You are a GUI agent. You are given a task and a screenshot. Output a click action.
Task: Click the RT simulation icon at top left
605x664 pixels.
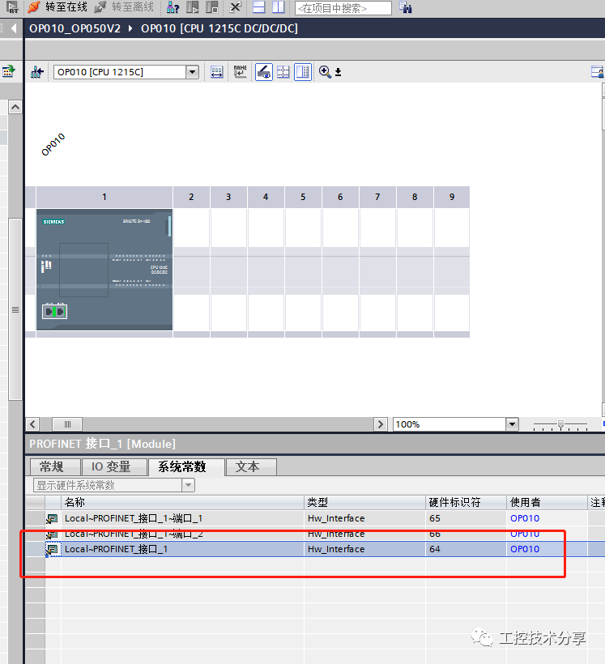coord(12,7)
